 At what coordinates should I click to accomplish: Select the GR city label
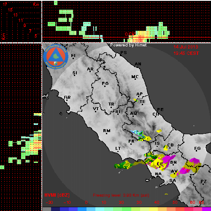67,97
